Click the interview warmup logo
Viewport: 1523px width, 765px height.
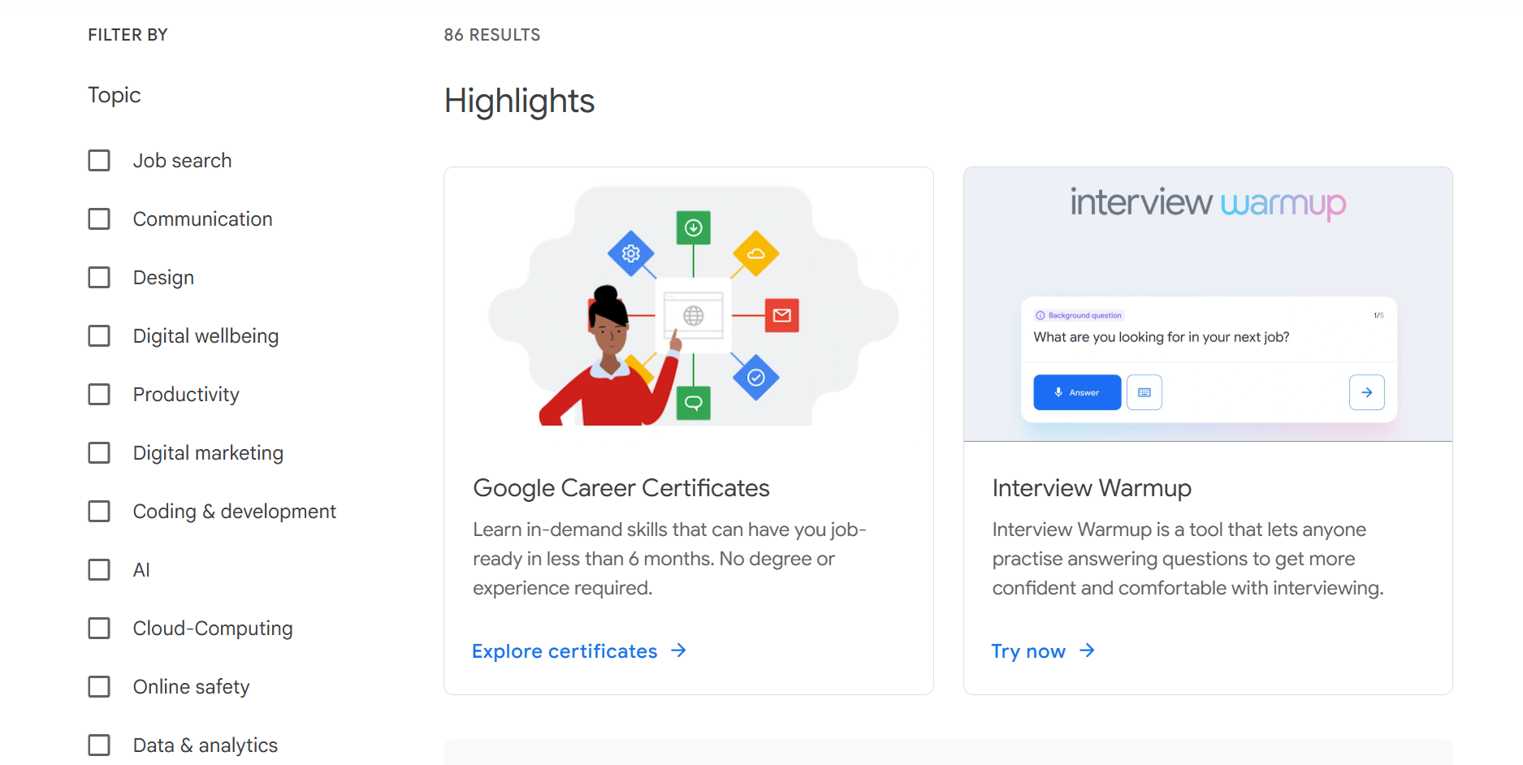1208,203
